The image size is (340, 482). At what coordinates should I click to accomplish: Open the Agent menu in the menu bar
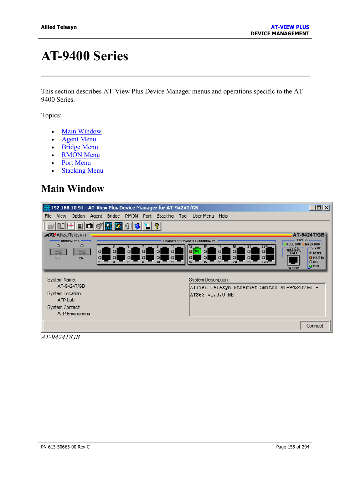96,216
